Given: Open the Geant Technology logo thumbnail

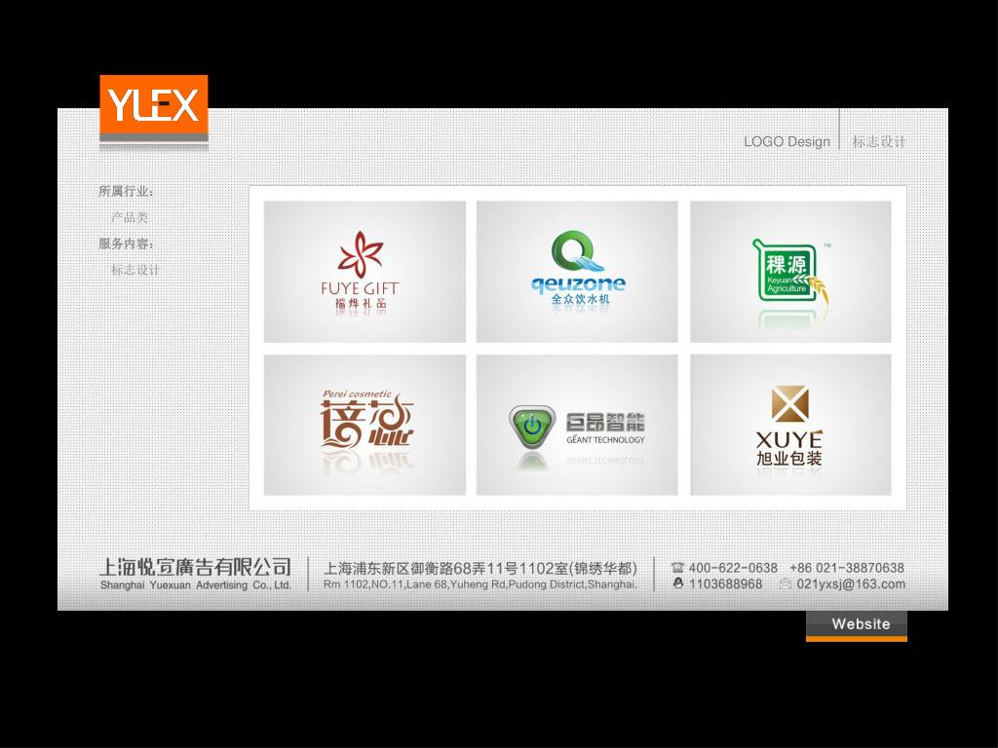Looking at the screenshot, I should click(x=577, y=425).
